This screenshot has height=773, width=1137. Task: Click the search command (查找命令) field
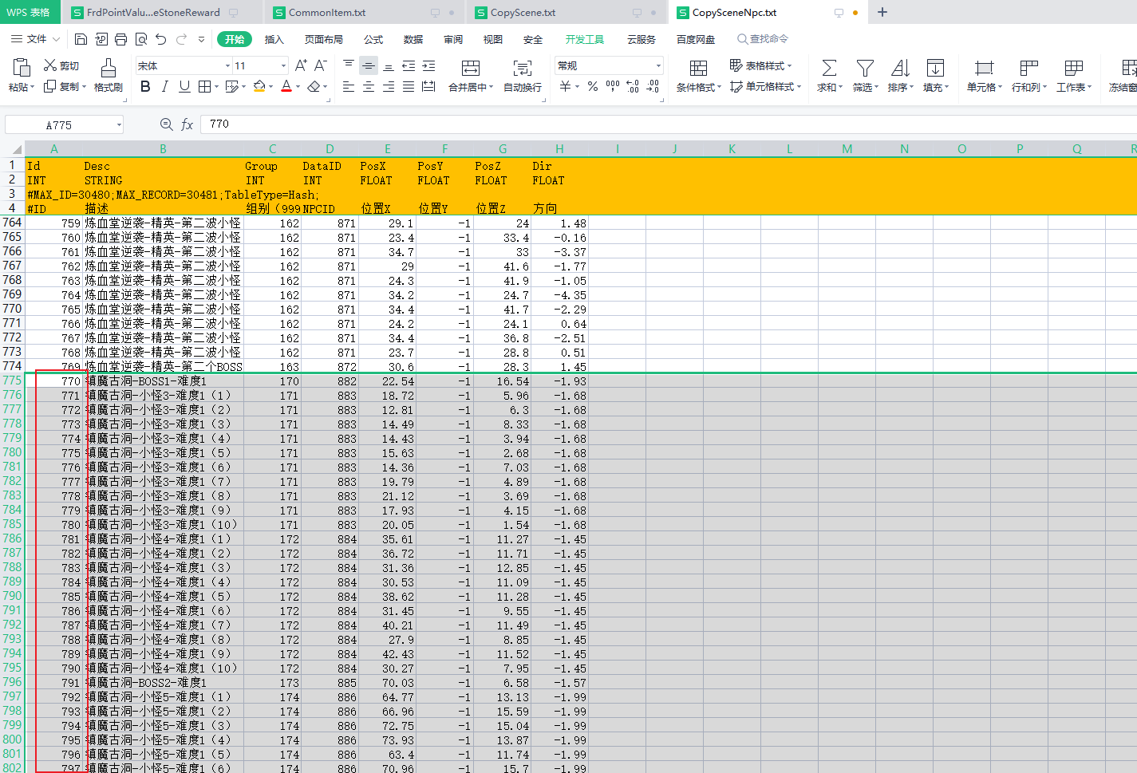tap(764, 39)
